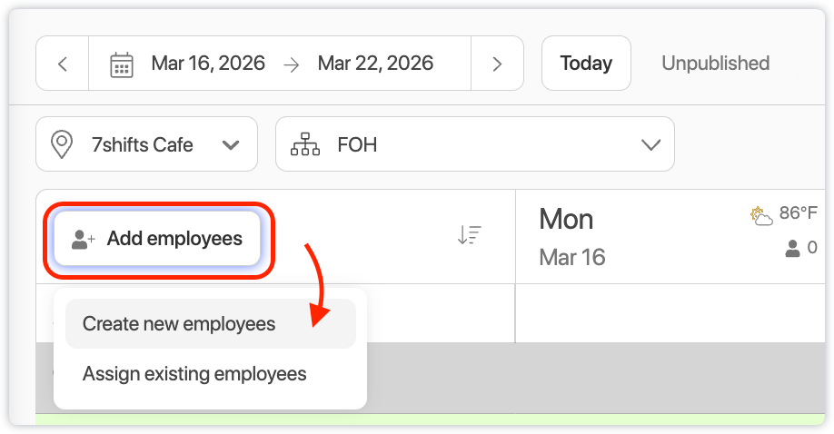This screenshot has height=434, width=834.
Task: Click the department org chart icon
Action: pos(305,144)
